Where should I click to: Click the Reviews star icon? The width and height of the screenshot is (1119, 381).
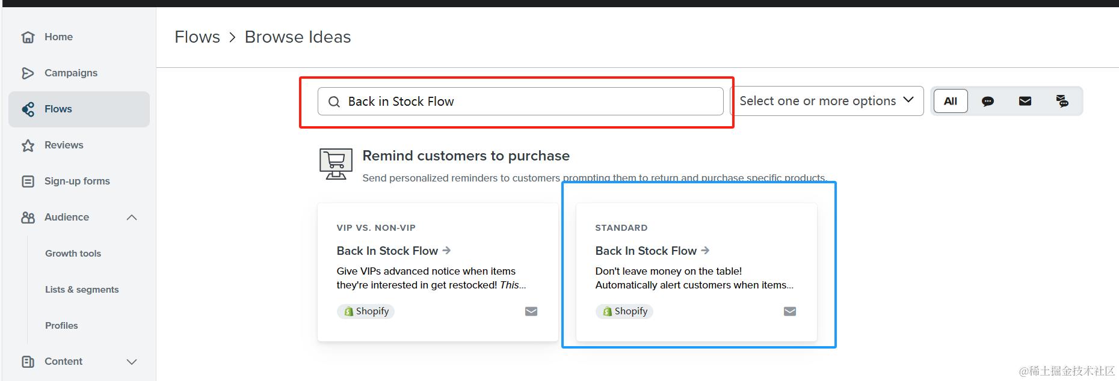point(28,145)
